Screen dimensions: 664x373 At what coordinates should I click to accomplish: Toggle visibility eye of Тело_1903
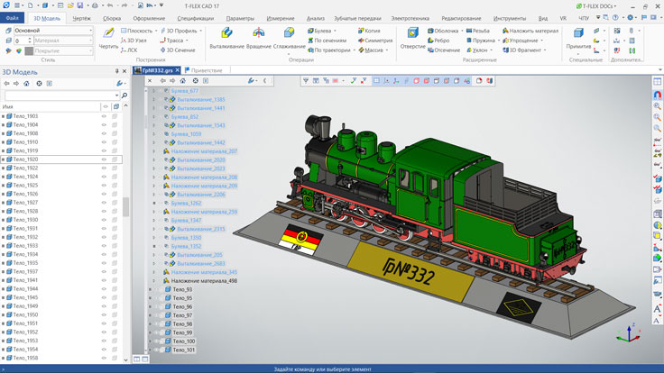pos(104,116)
